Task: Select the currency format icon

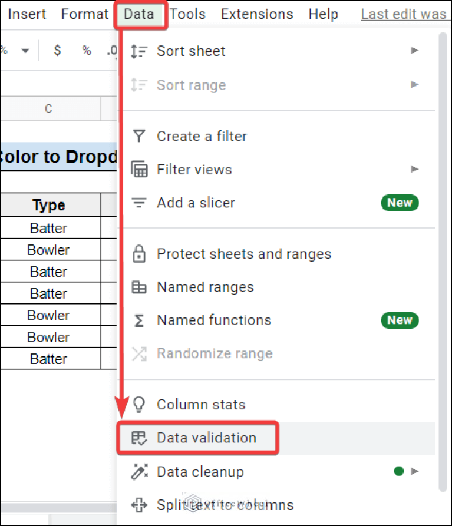Action: point(57,51)
